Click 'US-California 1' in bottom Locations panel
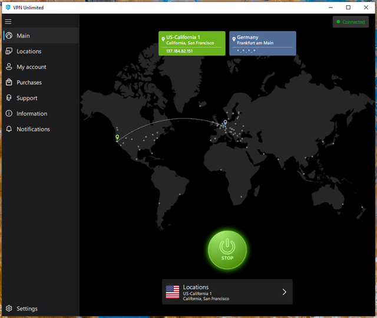 [197, 293]
